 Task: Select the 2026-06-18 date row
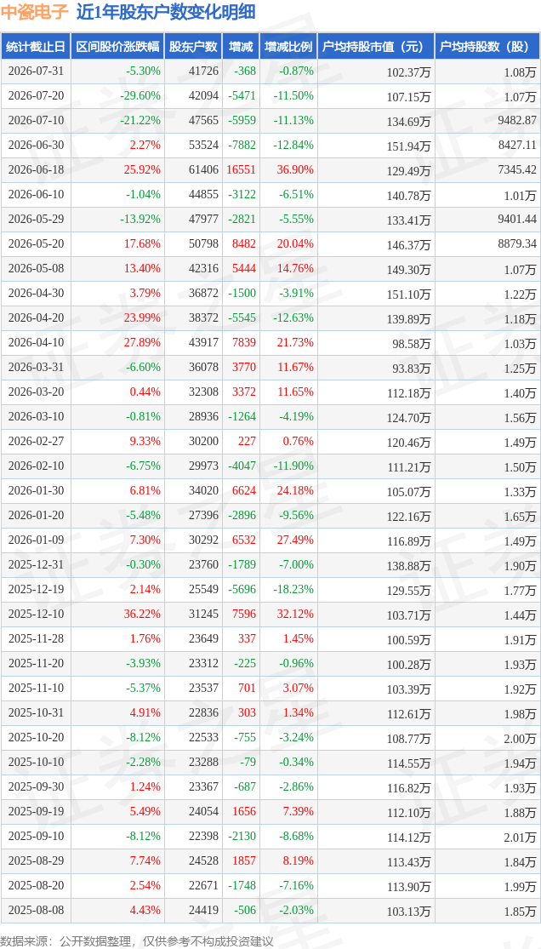(270, 169)
